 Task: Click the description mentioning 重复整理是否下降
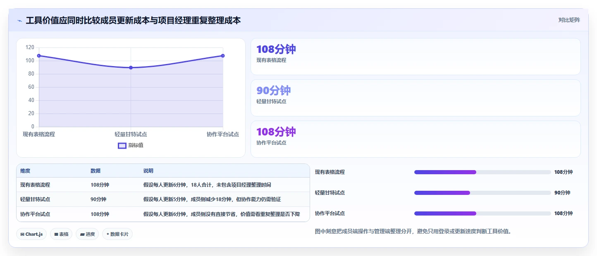click(x=222, y=214)
